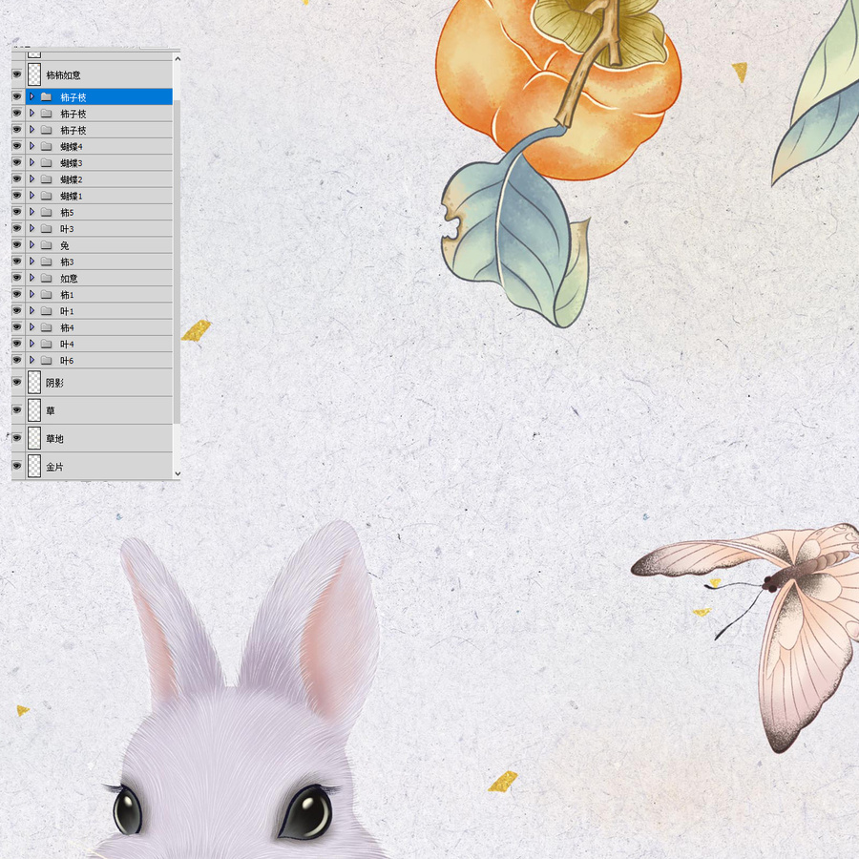Hide the 柿柿如意 layer via its eye
859x859 pixels.
pyautogui.click(x=17, y=73)
